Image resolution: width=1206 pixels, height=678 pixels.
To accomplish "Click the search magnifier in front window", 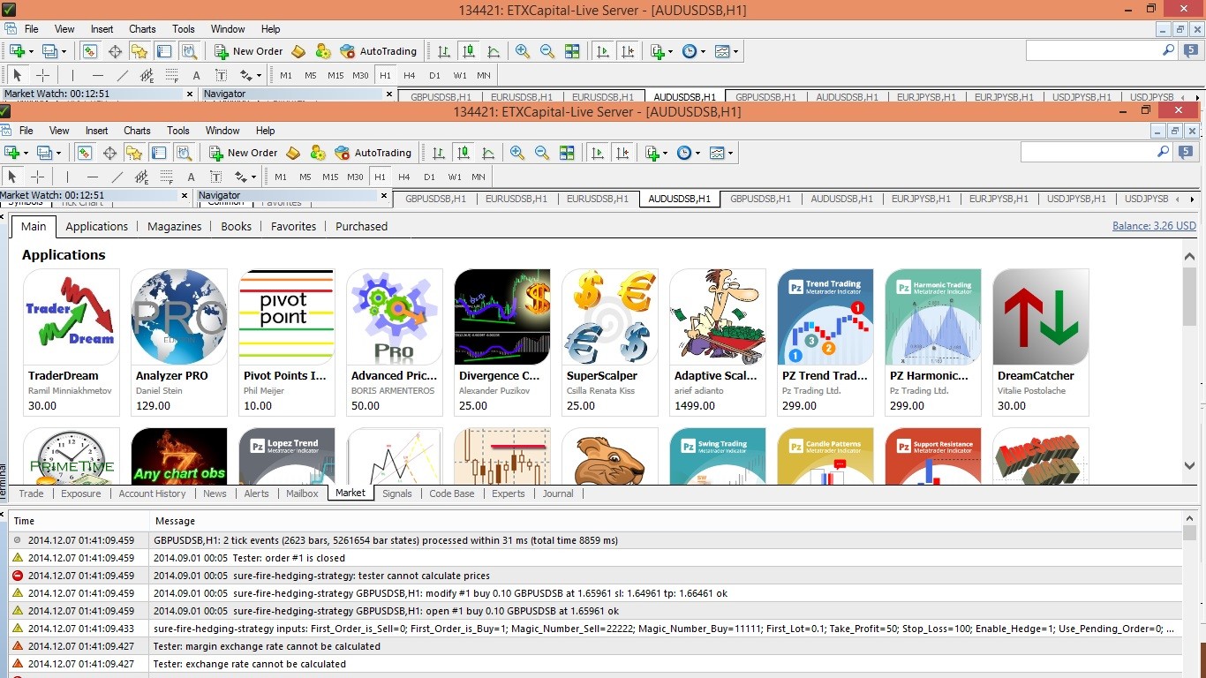I will (x=1163, y=152).
